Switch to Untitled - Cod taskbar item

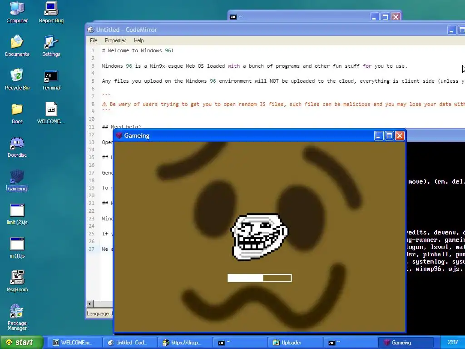pyautogui.click(x=130, y=343)
